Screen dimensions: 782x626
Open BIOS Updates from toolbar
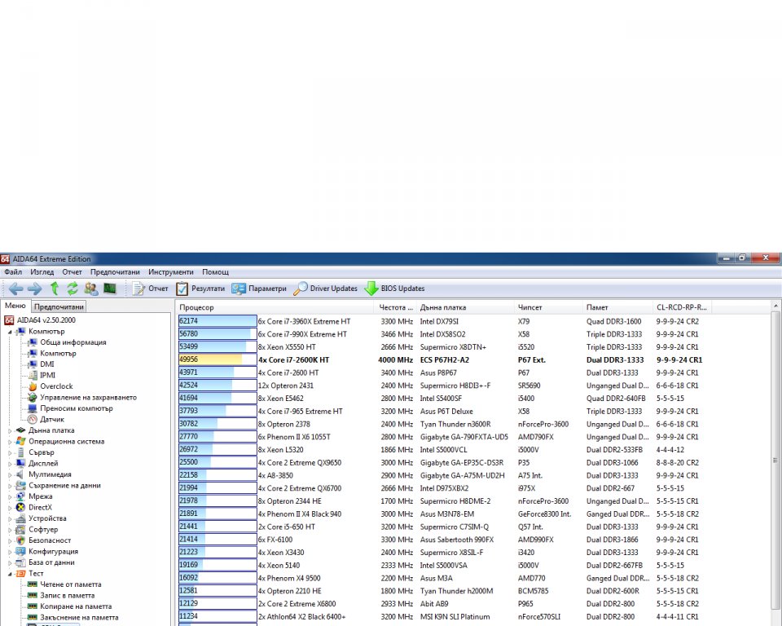tap(394, 289)
